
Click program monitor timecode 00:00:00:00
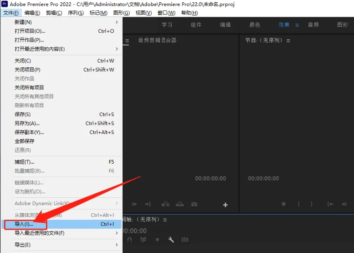[x=263, y=178]
